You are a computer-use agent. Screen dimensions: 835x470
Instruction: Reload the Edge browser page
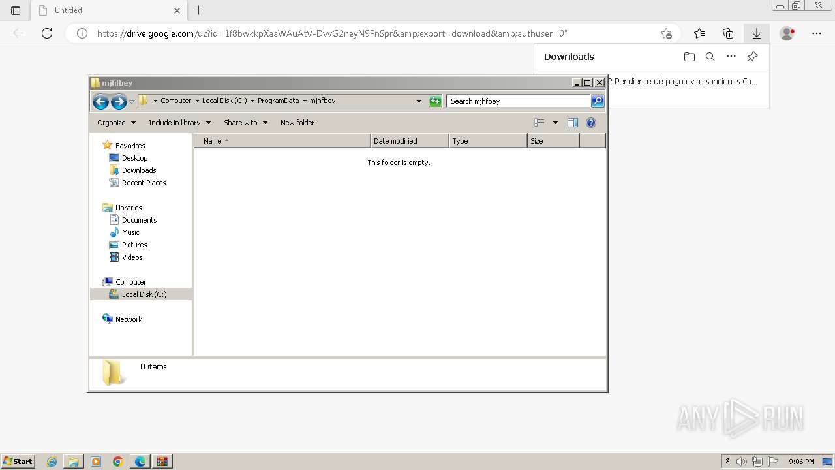click(47, 33)
